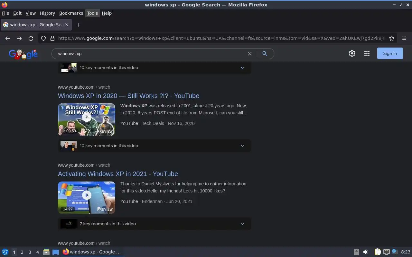Viewport: 412px width, 257px height.
Task: Open the Firefox hamburger menu
Action: (404, 38)
